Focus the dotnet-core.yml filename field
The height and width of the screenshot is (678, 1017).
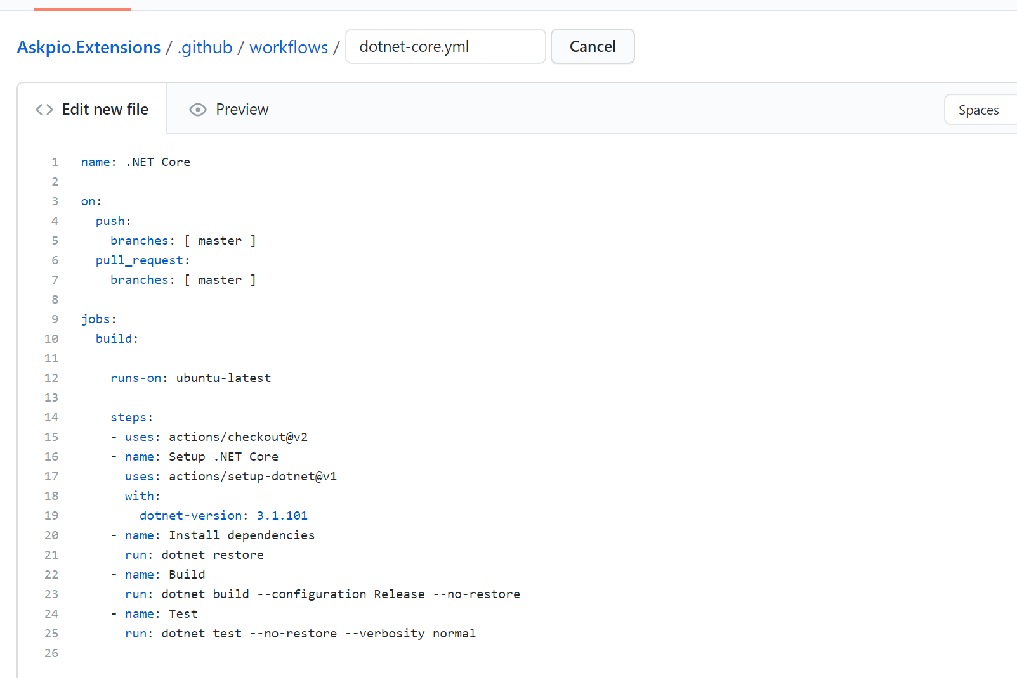pyautogui.click(x=445, y=47)
